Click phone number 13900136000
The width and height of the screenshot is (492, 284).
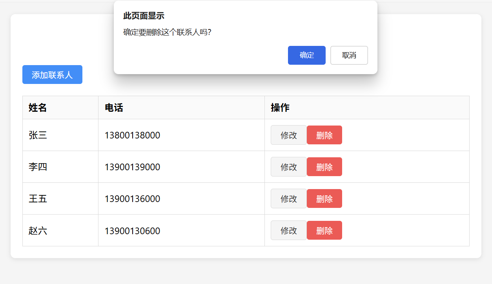[132, 199]
